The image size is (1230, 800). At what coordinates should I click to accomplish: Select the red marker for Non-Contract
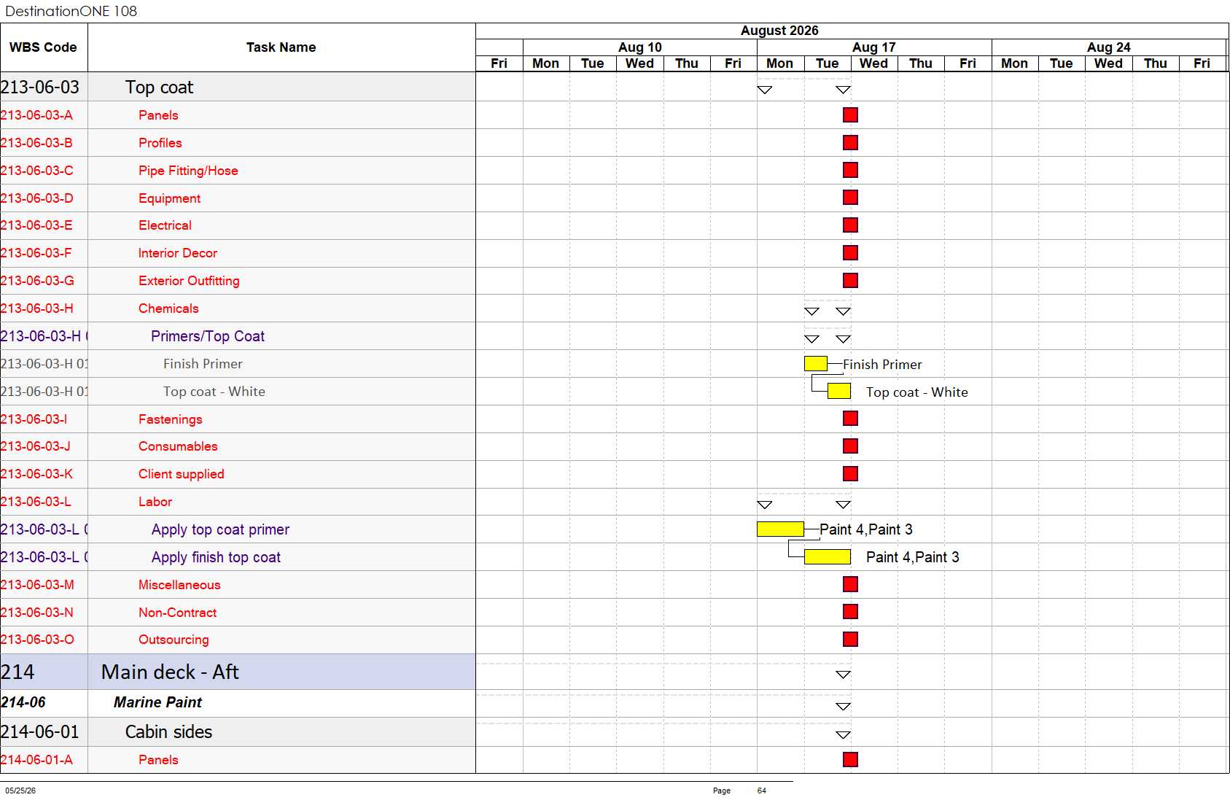(850, 612)
